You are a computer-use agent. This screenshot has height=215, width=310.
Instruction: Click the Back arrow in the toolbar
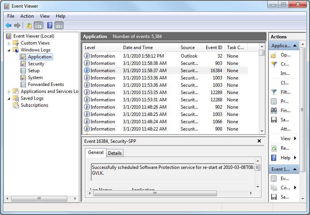tap(8, 26)
